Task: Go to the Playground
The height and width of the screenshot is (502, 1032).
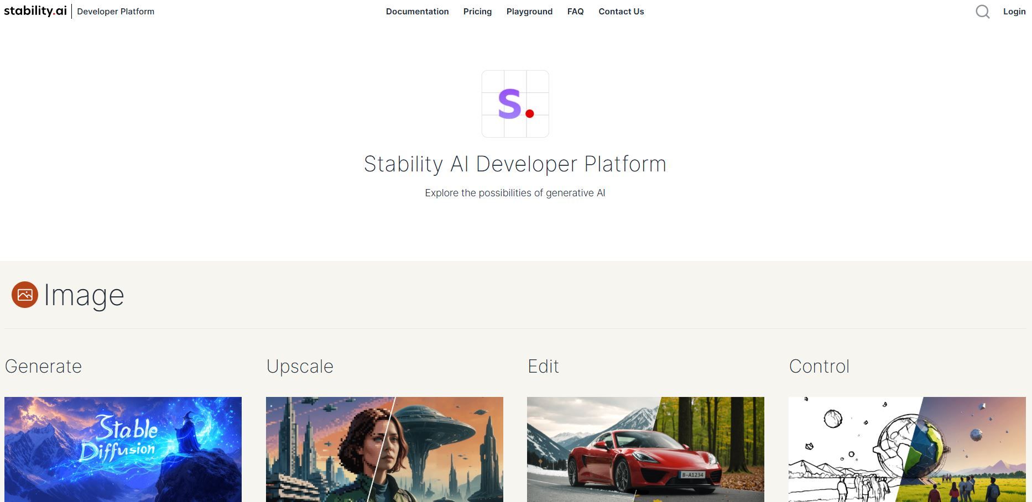Action: (x=529, y=12)
